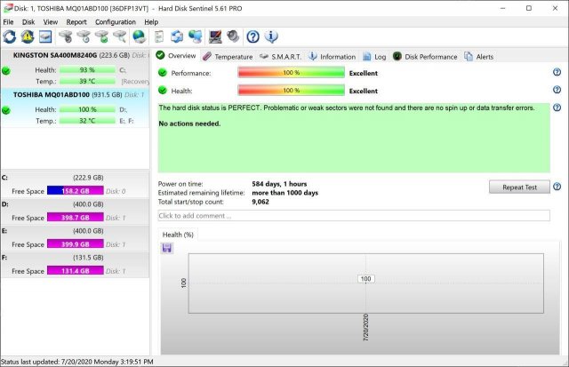Image resolution: width=569 pixels, height=367 pixels.
Task: Click the Health 100 % bar in Overview
Action: pyautogui.click(x=291, y=91)
